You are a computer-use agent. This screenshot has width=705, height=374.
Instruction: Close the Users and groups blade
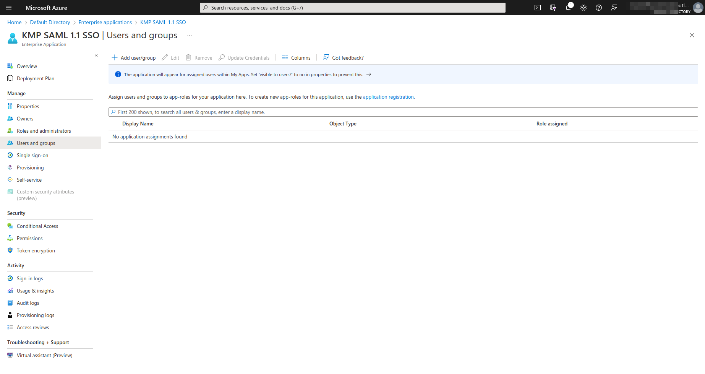pos(692,35)
